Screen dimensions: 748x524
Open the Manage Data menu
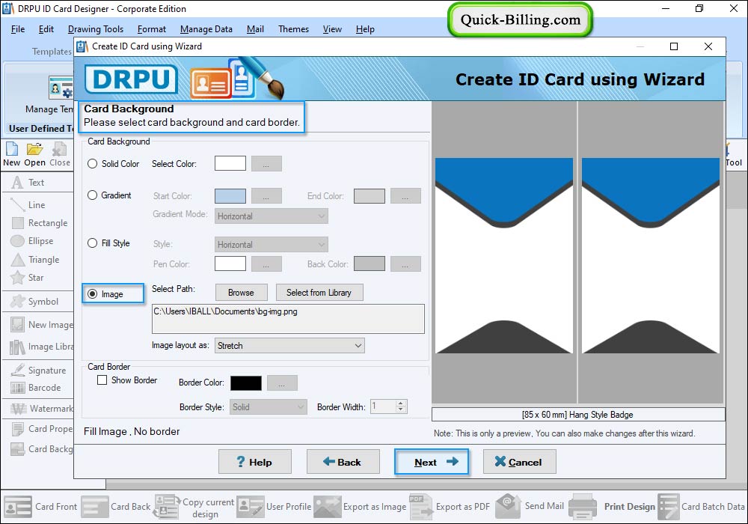point(206,29)
